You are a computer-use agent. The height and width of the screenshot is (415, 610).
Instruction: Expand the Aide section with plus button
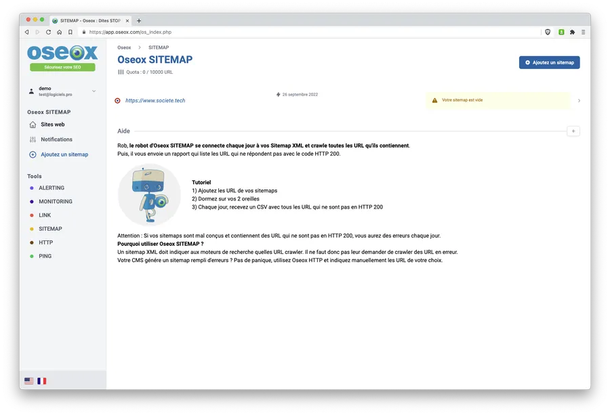click(573, 131)
